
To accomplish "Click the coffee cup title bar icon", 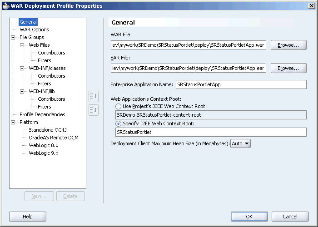I will click(6, 5).
